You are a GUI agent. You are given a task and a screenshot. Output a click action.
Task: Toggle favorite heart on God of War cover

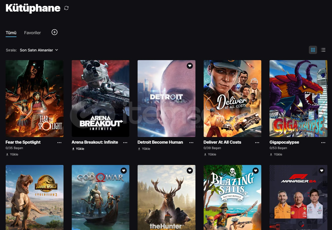[124, 171]
